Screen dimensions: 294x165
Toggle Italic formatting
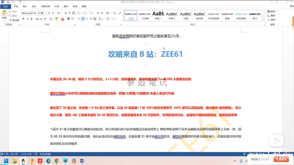tap(27, 19)
